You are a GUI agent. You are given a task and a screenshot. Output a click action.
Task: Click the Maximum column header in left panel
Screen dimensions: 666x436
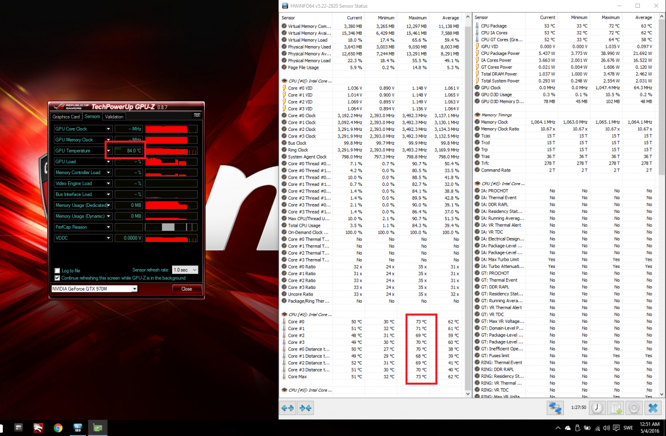417,18
